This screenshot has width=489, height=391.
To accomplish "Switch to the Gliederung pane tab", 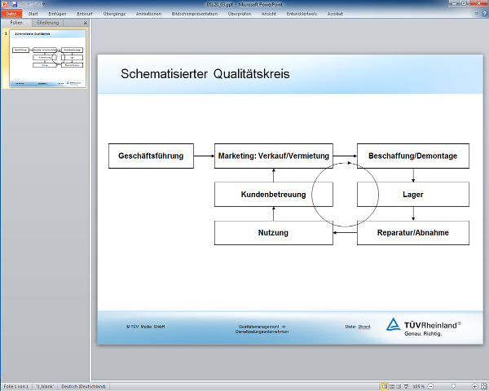I will pos(48,23).
